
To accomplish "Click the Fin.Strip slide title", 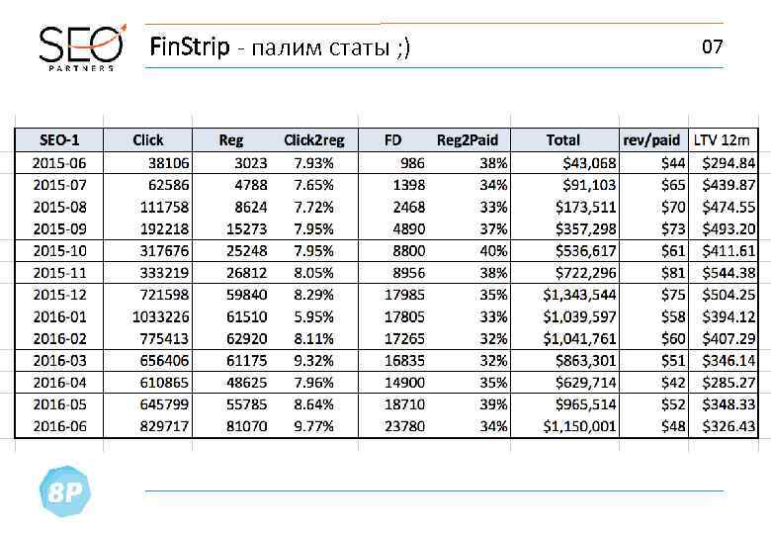I will click(x=278, y=46).
